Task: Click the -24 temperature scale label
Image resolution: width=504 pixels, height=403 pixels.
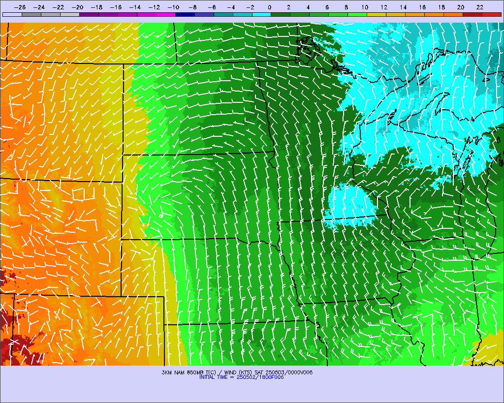Action: (39, 7)
